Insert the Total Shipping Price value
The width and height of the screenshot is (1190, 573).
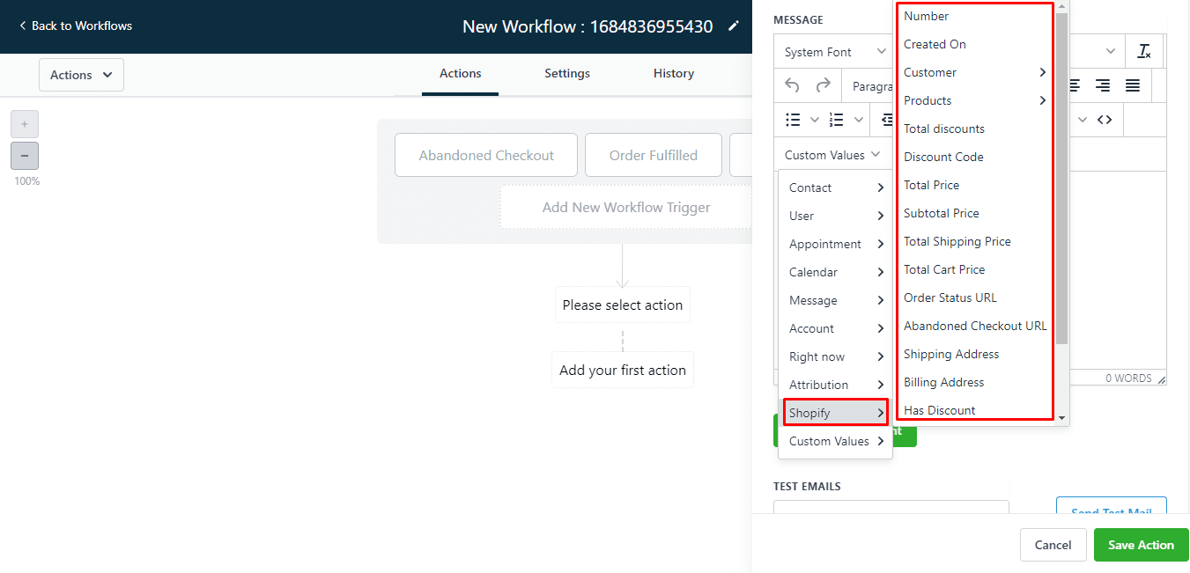click(x=973, y=241)
